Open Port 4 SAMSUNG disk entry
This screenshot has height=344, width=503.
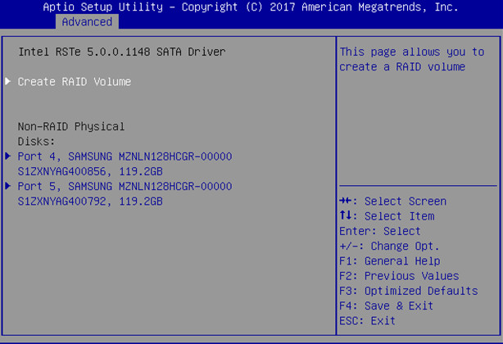125,156
